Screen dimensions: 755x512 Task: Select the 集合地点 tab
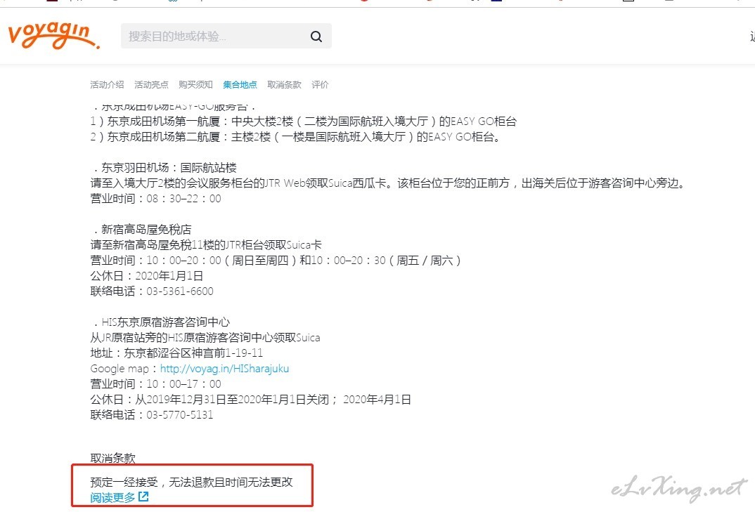[x=240, y=85]
